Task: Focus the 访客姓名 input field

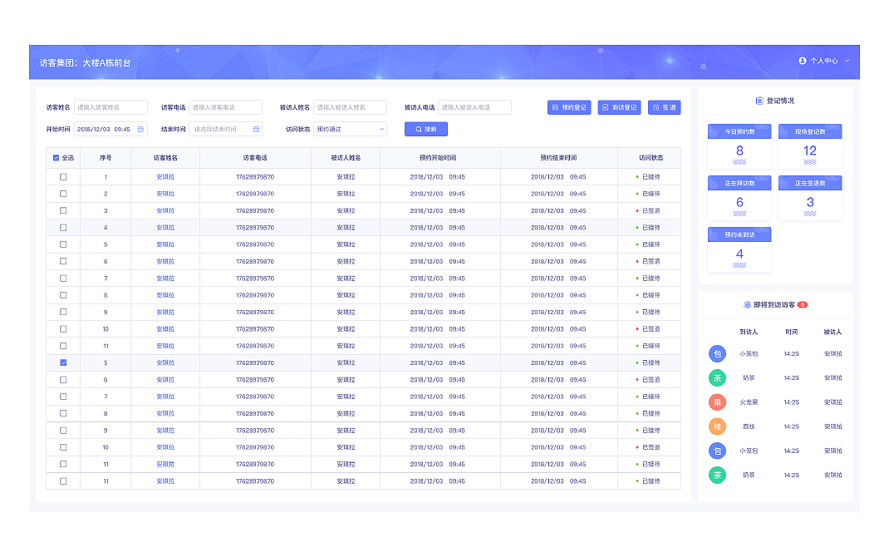Action: point(111,107)
